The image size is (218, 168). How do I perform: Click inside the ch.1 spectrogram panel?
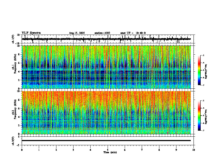106,67
